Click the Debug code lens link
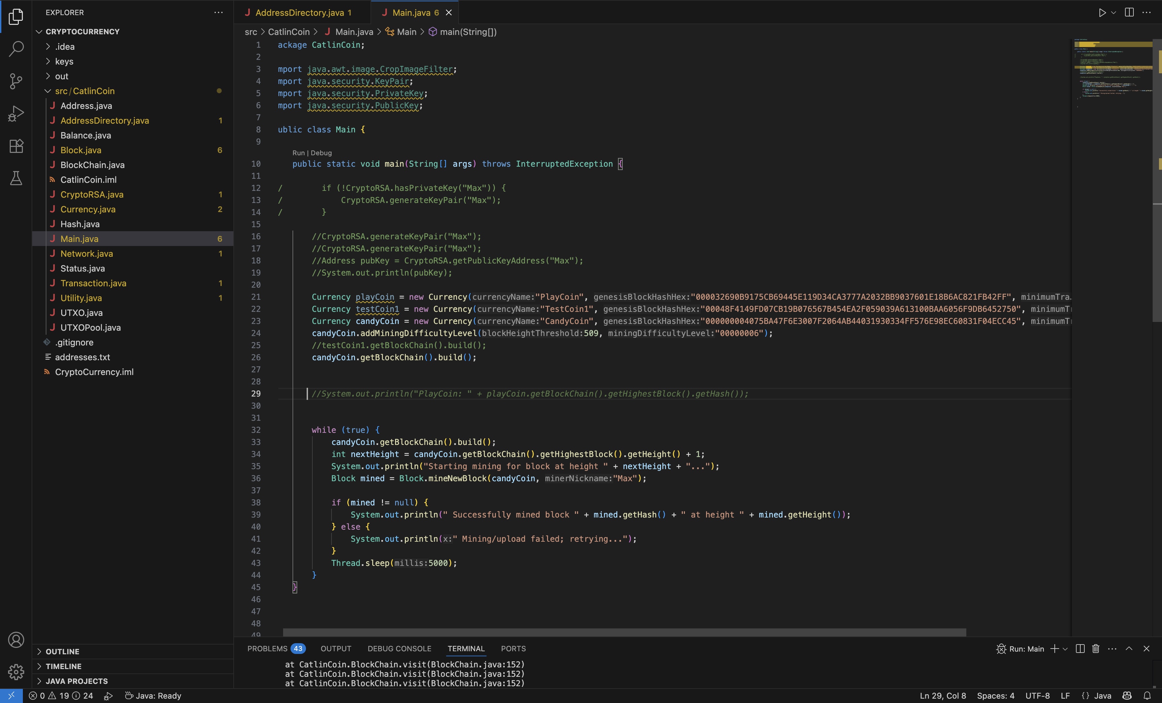This screenshot has width=1162, height=703. pos(321,153)
